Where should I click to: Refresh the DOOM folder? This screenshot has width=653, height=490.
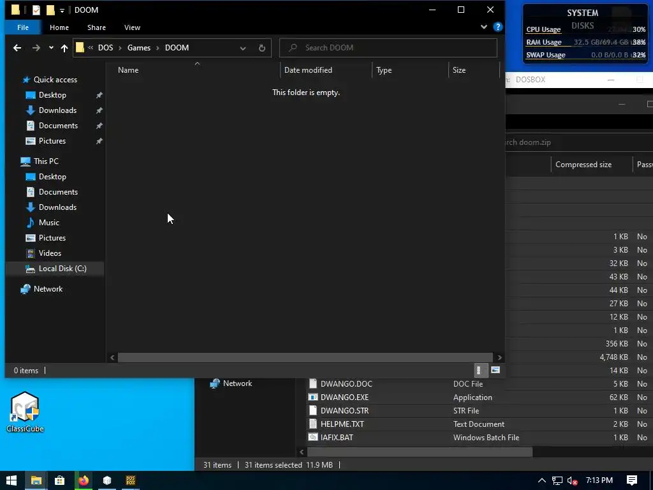point(261,48)
